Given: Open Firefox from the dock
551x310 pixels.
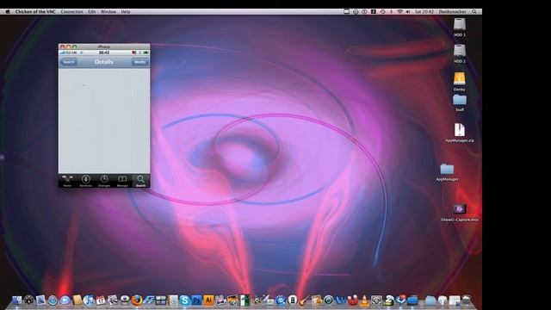Looking at the screenshot, I should [136, 301].
